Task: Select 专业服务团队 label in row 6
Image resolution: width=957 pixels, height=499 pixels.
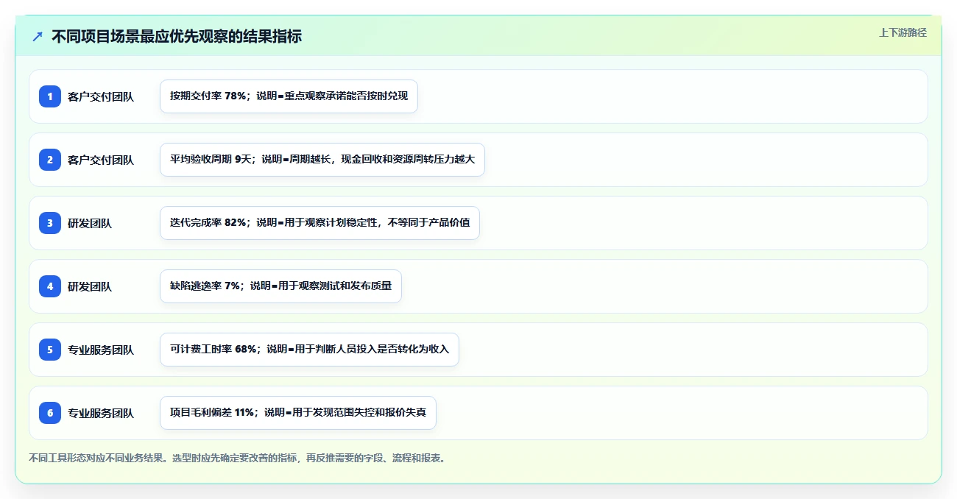Action: tap(101, 413)
